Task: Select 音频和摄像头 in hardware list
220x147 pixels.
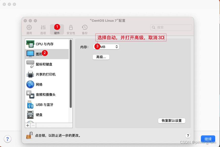Action: pyautogui.click(x=47, y=94)
